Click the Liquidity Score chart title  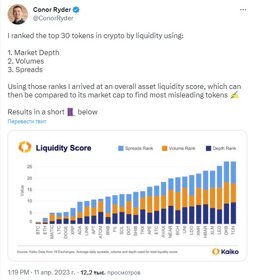(63, 148)
